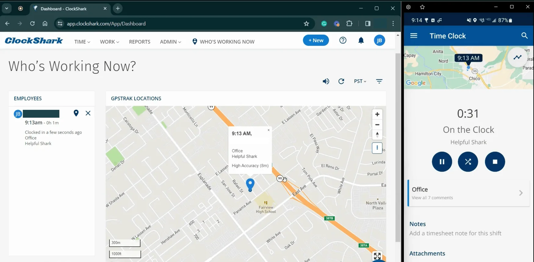Open hamburger menu in Time Clock app

(x=414, y=36)
